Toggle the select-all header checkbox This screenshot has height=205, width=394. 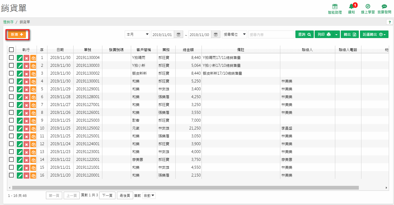pyautogui.click(x=11, y=50)
